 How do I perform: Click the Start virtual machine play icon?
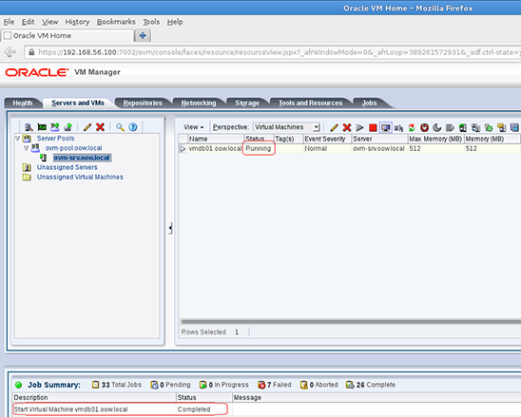(x=359, y=127)
